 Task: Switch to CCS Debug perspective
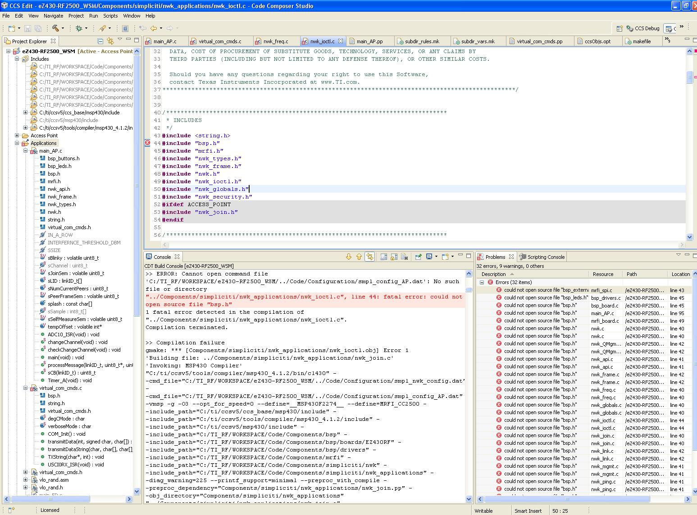(642, 28)
